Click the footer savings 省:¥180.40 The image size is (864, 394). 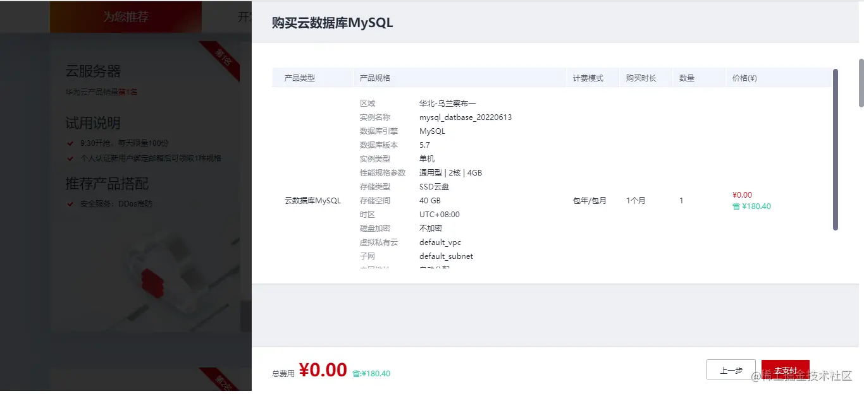pos(371,374)
